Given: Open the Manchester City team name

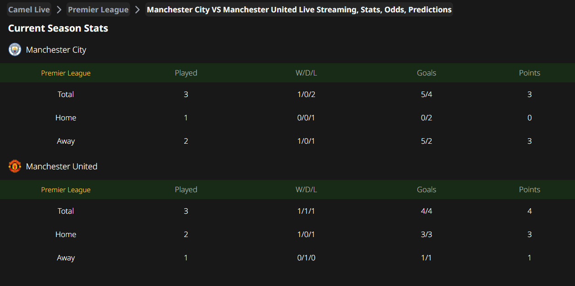Looking at the screenshot, I should tap(56, 50).
